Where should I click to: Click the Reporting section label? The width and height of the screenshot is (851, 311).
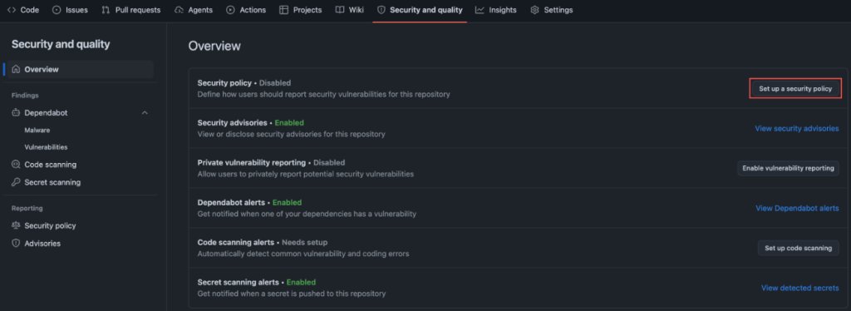point(27,209)
